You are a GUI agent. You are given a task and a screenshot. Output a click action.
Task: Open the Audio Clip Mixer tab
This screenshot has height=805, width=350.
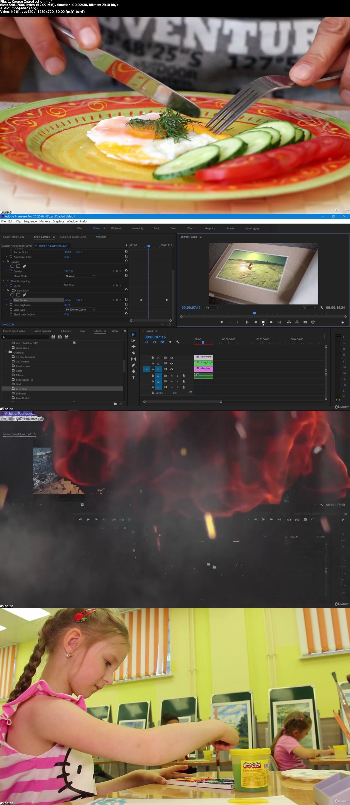click(x=73, y=237)
